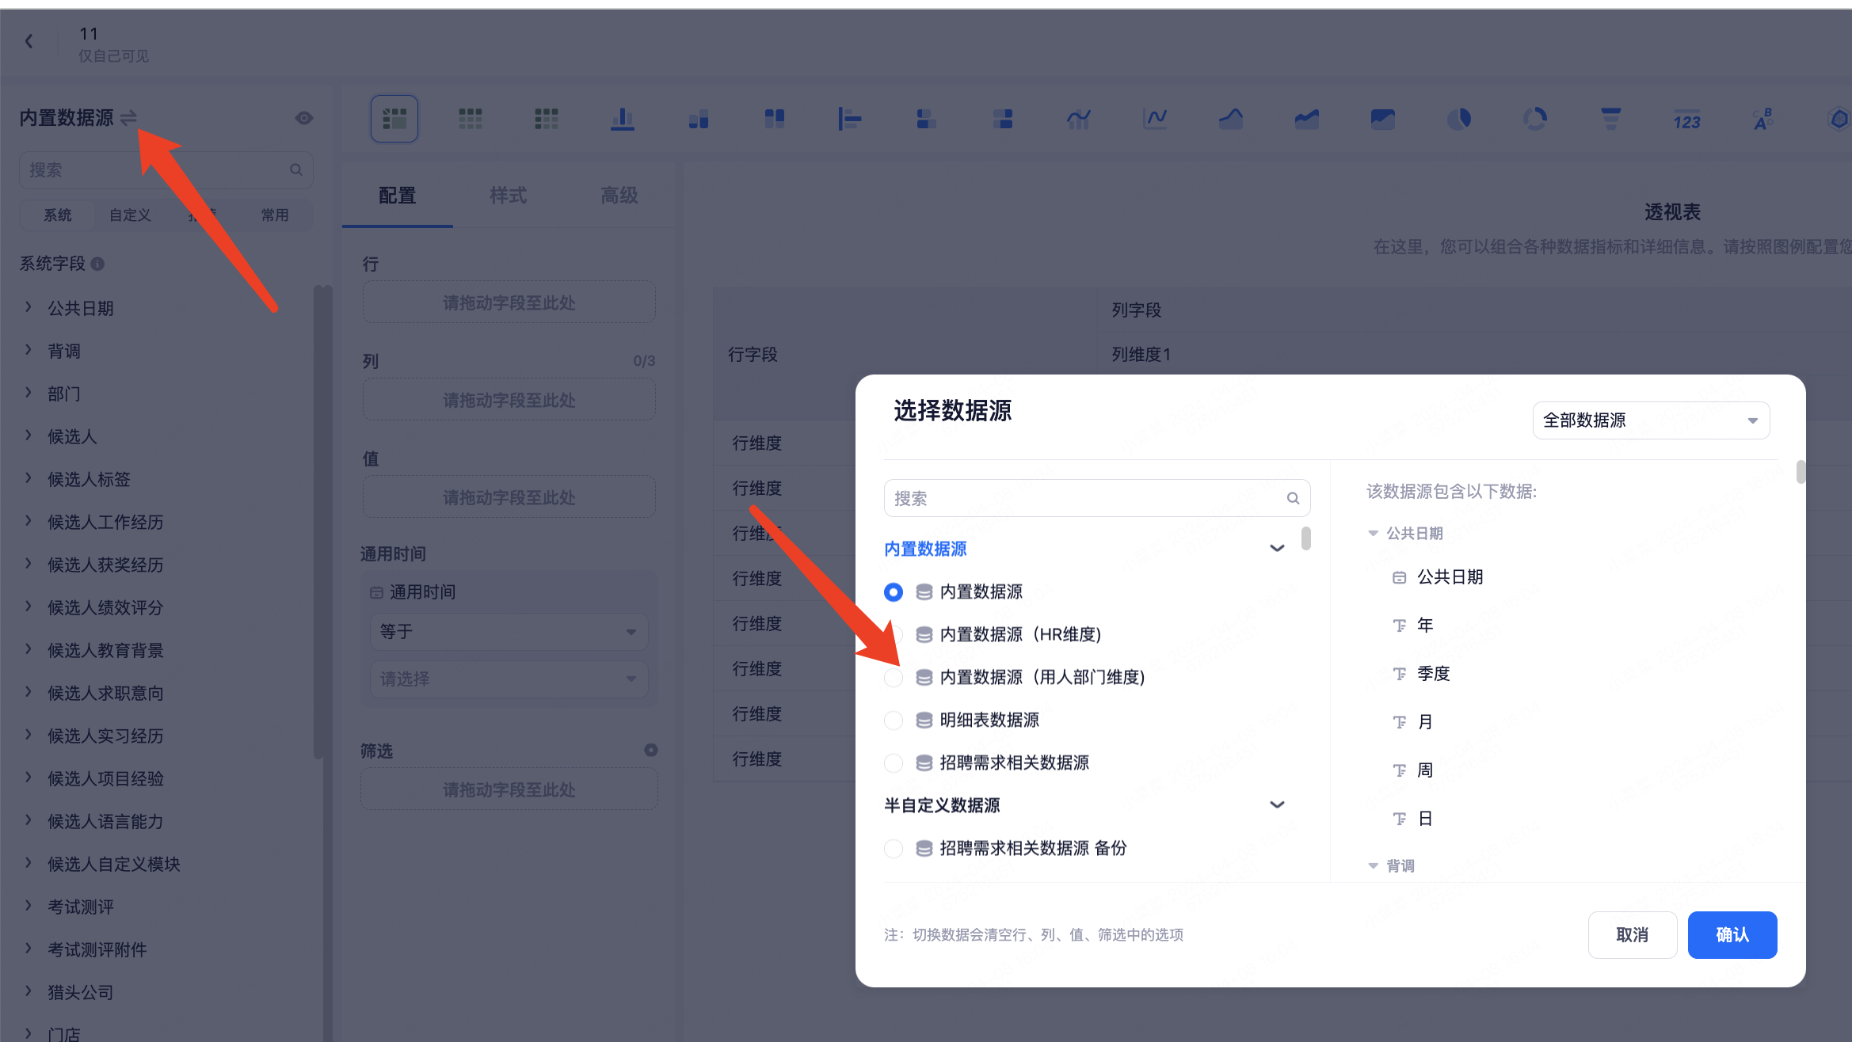This screenshot has width=1852, height=1042.
Task: Choose the funnel chart icon
Action: tap(1611, 119)
